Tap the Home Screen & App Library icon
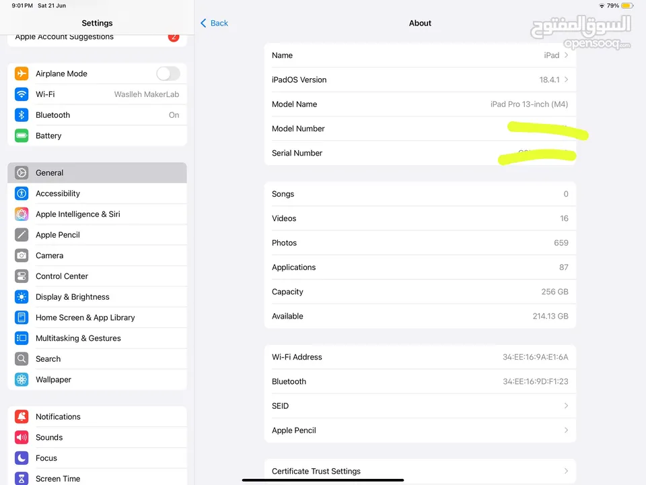The width and height of the screenshot is (646, 485). tap(22, 317)
